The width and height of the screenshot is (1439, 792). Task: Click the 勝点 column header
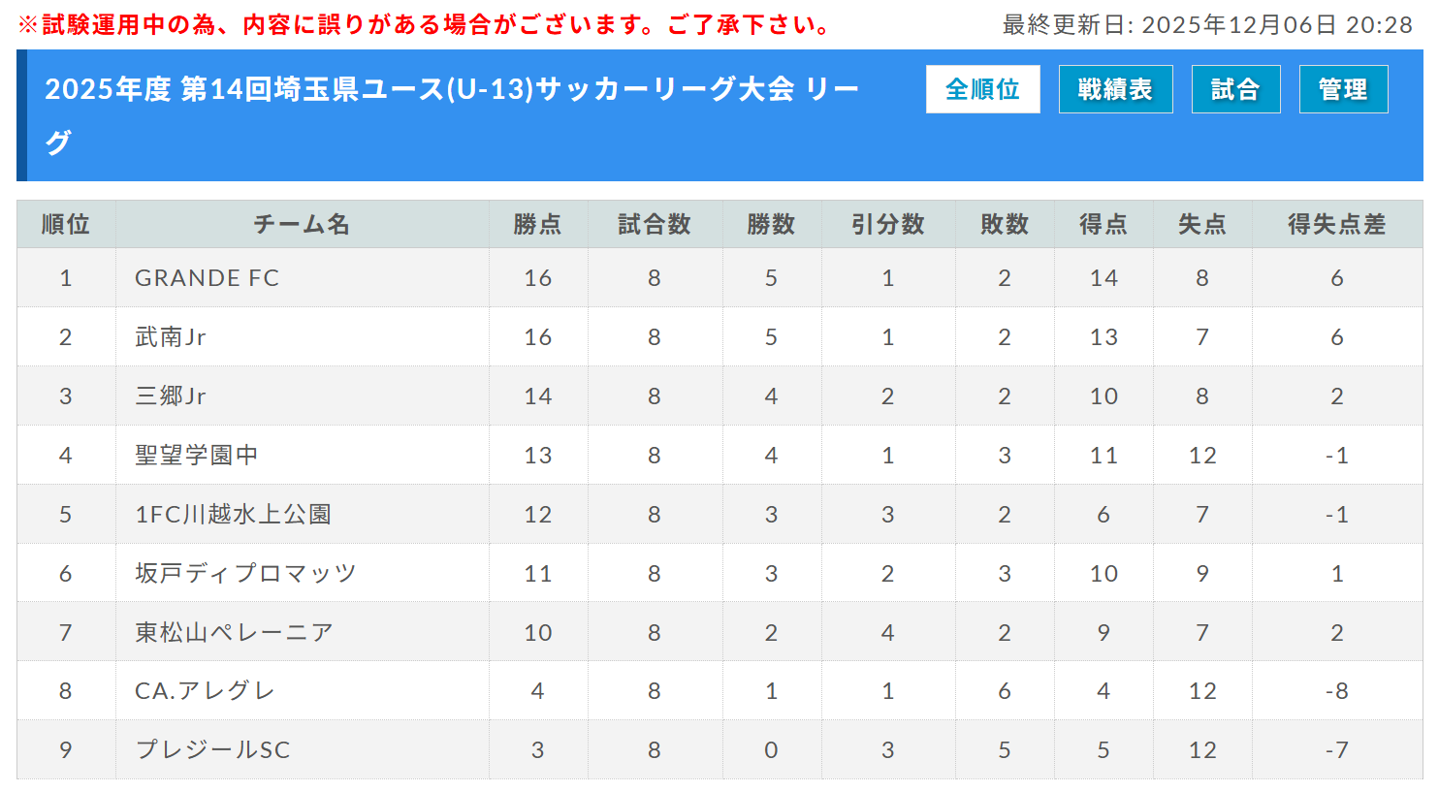[x=537, y=224]
